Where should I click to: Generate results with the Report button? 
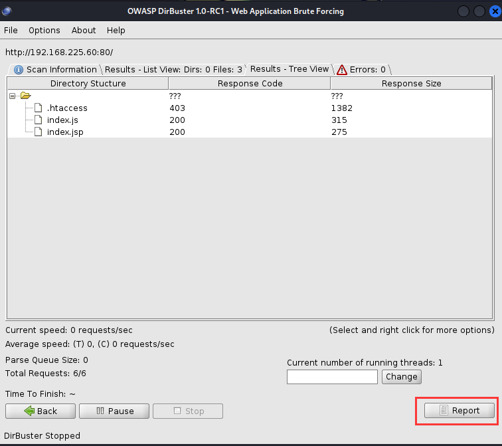459,410
